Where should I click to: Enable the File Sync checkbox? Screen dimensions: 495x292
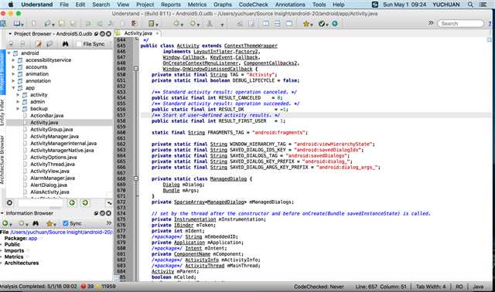pos(79,44)
